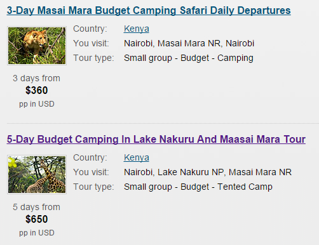This screenshot has height=245, width=319.
Task: Click the "Nairobi, Lake Nakuru NP" itinerary text
Action: pyautogui.click(x=174, y=172)
